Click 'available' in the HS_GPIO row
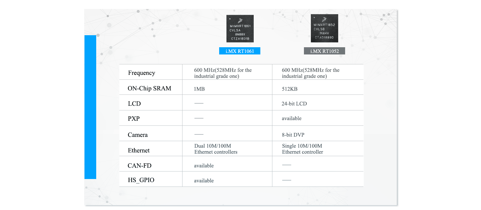This screenshot has height=210, width=481. point(204,181)
